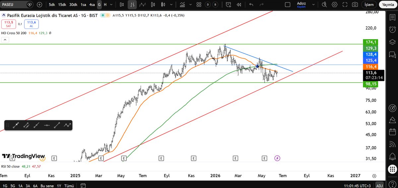The height and width of the screenshot is (188, 398).
Task: Toggle ADJ adjusted data button
Action: click(379, 185)
